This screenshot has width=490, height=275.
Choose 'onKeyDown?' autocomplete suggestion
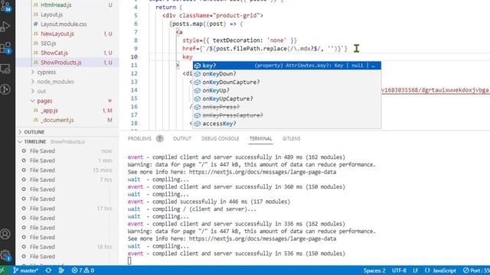pyautogui.click(x=287, y=74)
